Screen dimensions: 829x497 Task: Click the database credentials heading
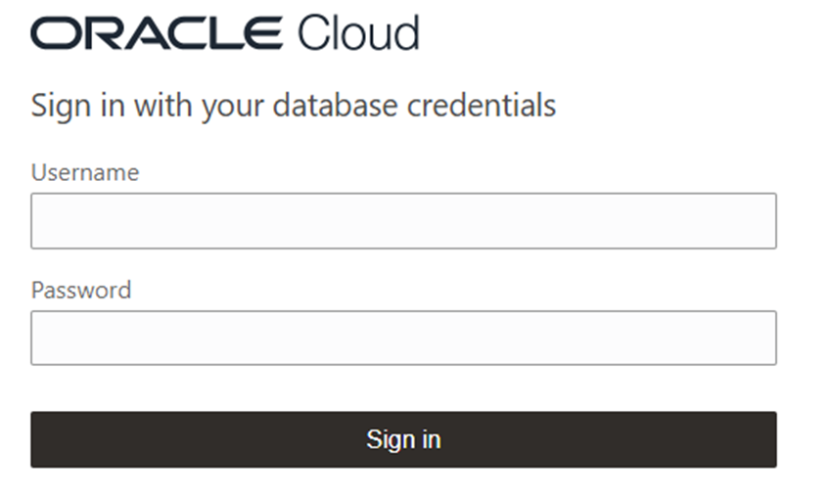294,105
